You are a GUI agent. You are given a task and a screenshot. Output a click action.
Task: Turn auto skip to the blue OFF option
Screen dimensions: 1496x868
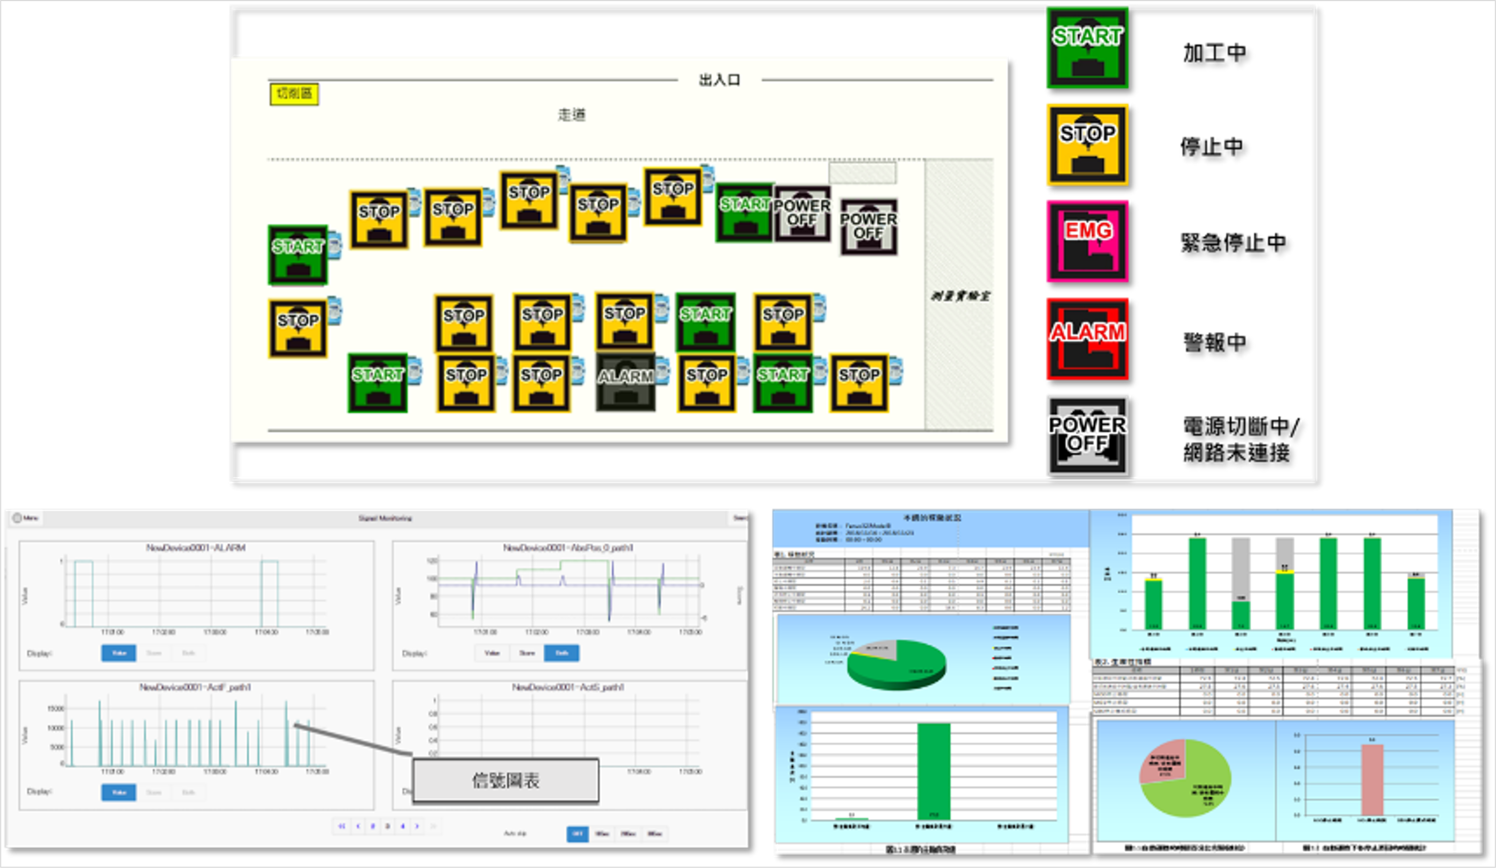[x=578, y=834]
